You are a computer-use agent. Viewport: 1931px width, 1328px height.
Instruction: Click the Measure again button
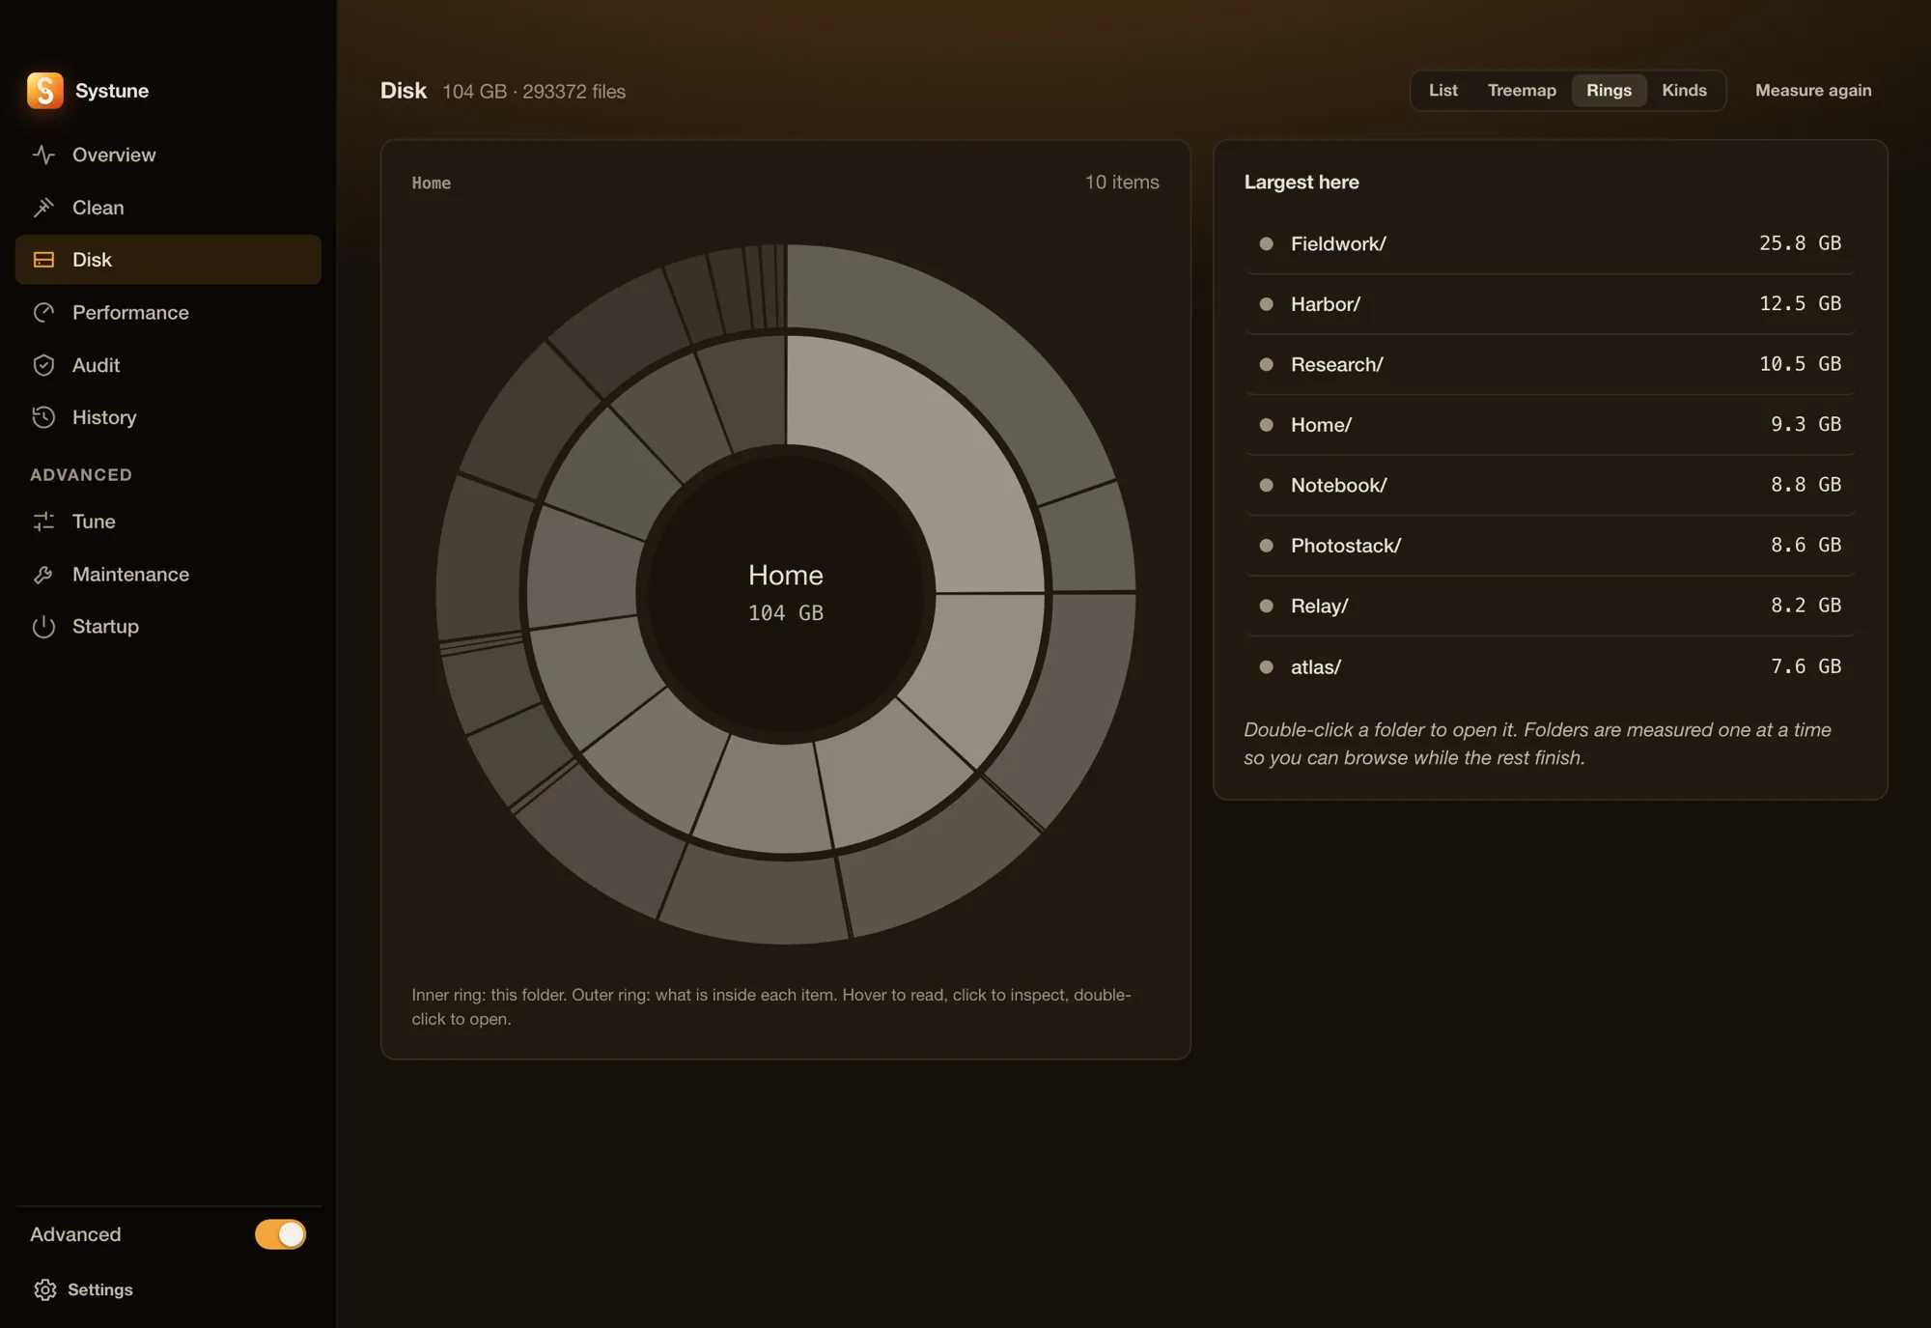click(x=1812, y=90)
